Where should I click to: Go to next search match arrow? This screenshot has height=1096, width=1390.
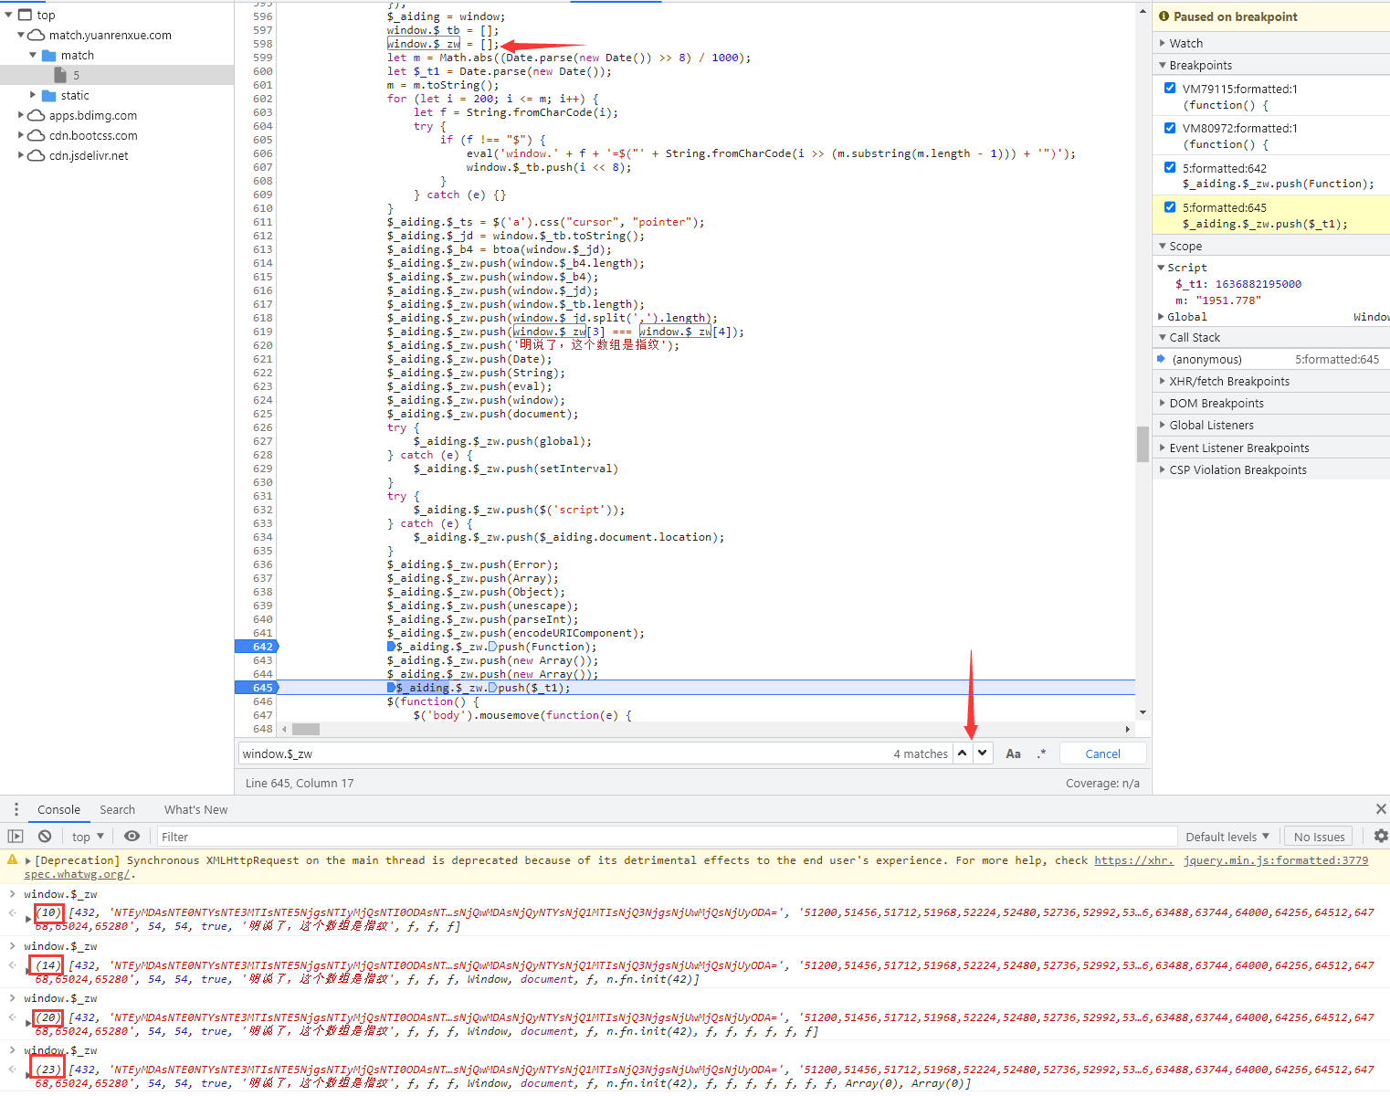pos(983,753)
